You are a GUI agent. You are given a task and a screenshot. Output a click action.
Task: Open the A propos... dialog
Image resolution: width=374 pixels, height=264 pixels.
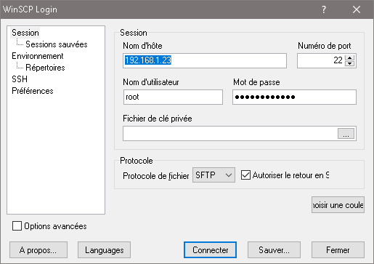click(x=38, y=250)
